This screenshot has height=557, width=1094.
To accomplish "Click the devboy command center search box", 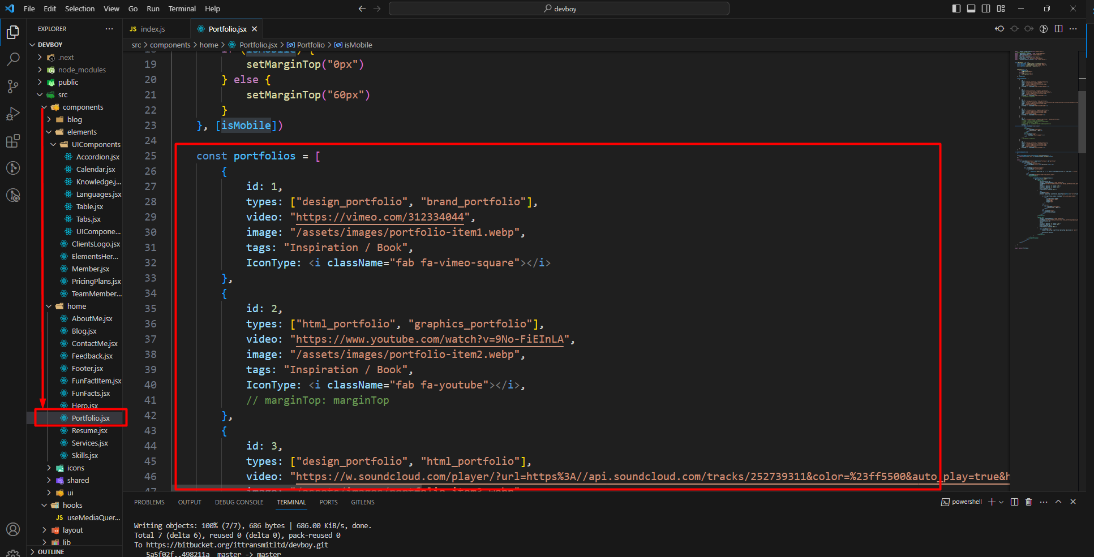I will 559,8.
